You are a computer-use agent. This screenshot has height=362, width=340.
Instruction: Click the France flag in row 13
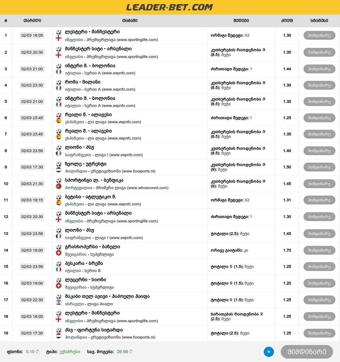59,237
